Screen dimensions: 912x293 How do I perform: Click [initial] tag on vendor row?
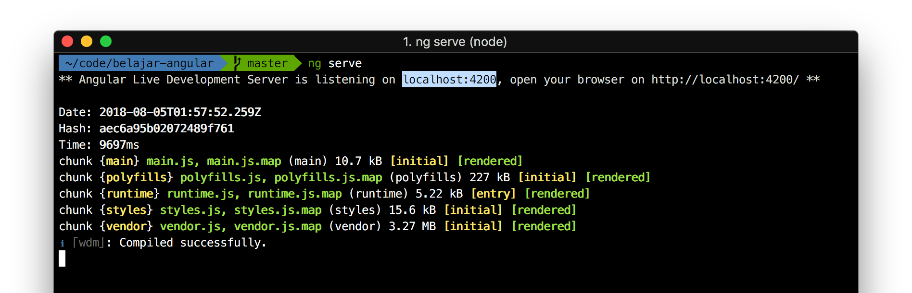(473, 226)
